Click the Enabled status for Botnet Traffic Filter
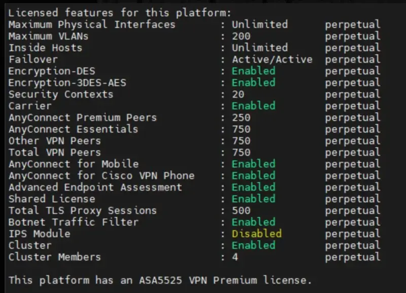This screenshot has width=406, height=293. 253,222
